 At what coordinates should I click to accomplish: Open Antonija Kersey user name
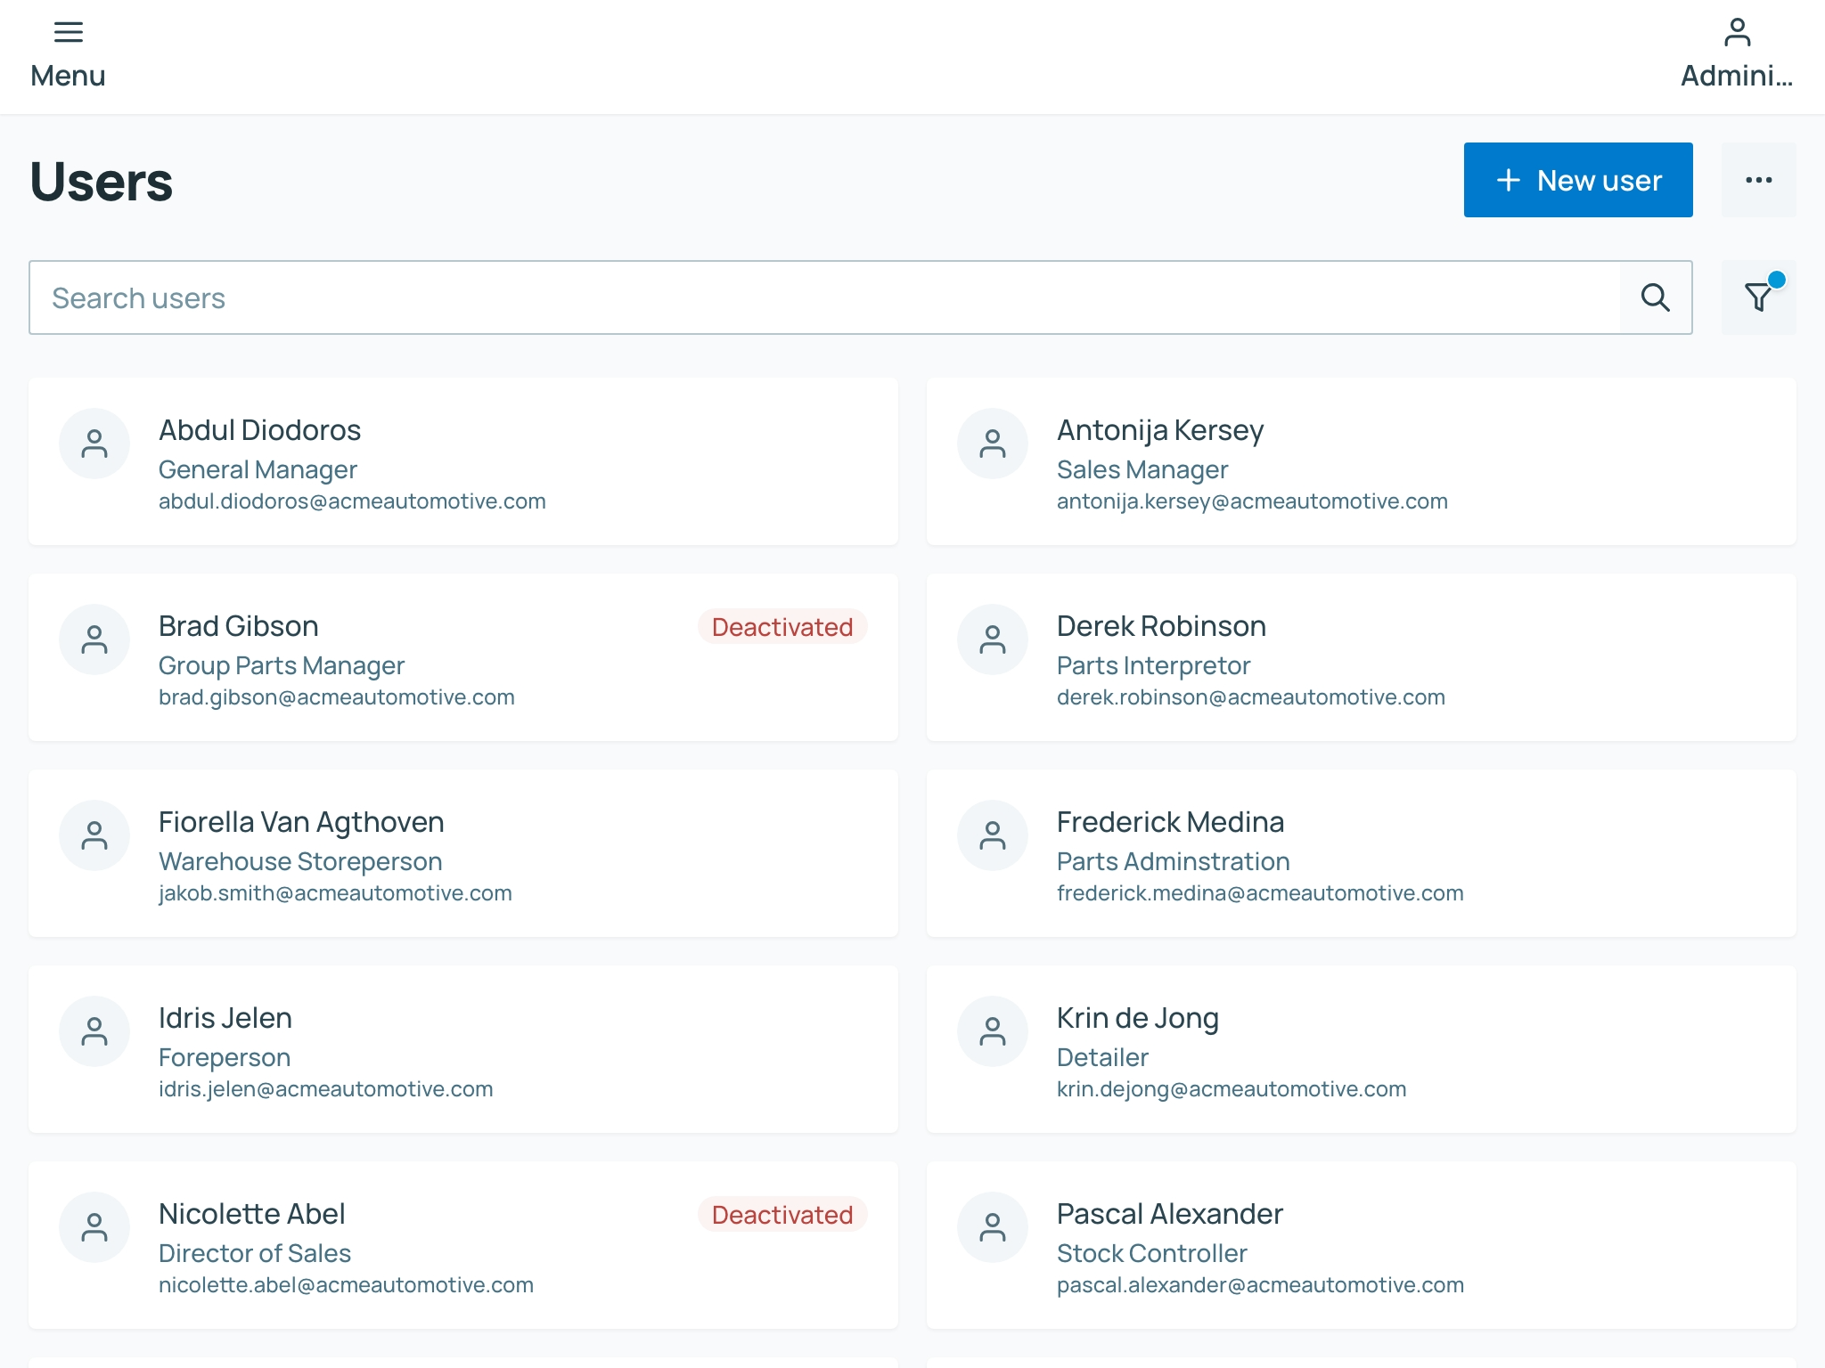1160,430
